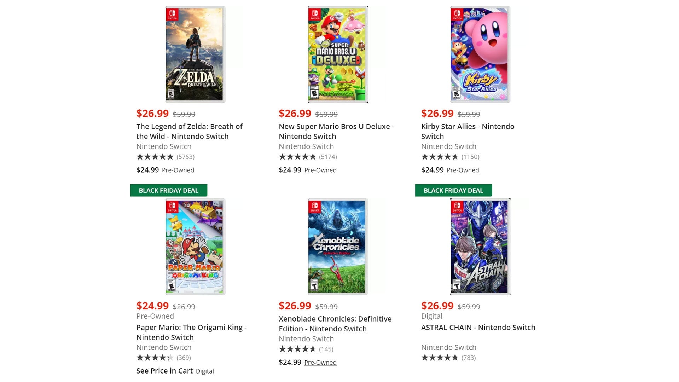Click the Xenoblade Chronicles box art
679x382 pixels.
[338, 247]
